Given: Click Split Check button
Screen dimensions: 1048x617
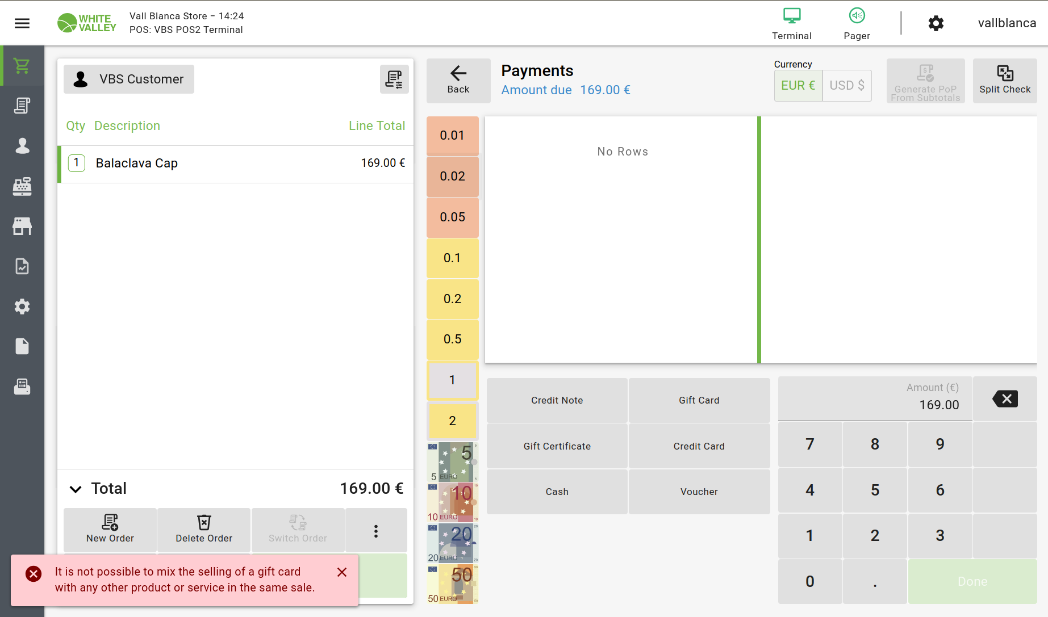Looking at the screenshot, I should 1005,81.
